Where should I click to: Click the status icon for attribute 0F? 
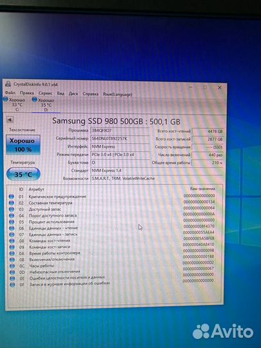(x=13, y=285)
